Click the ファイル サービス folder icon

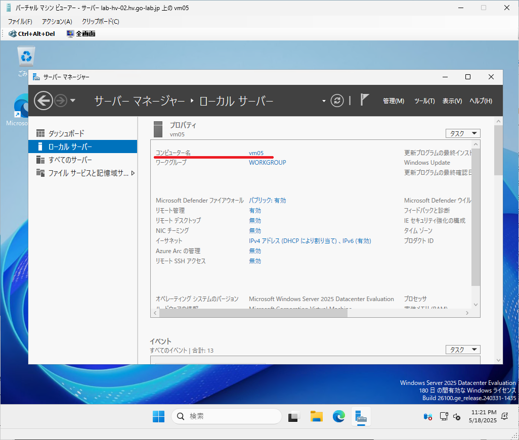point(40,173)
